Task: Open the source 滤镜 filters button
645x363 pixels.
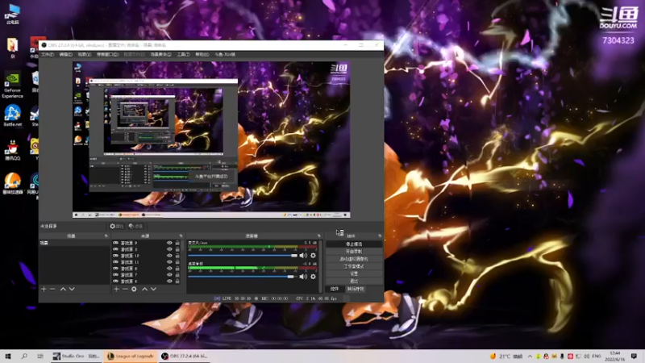Action: pyautogui.click(x=135, y=227)
